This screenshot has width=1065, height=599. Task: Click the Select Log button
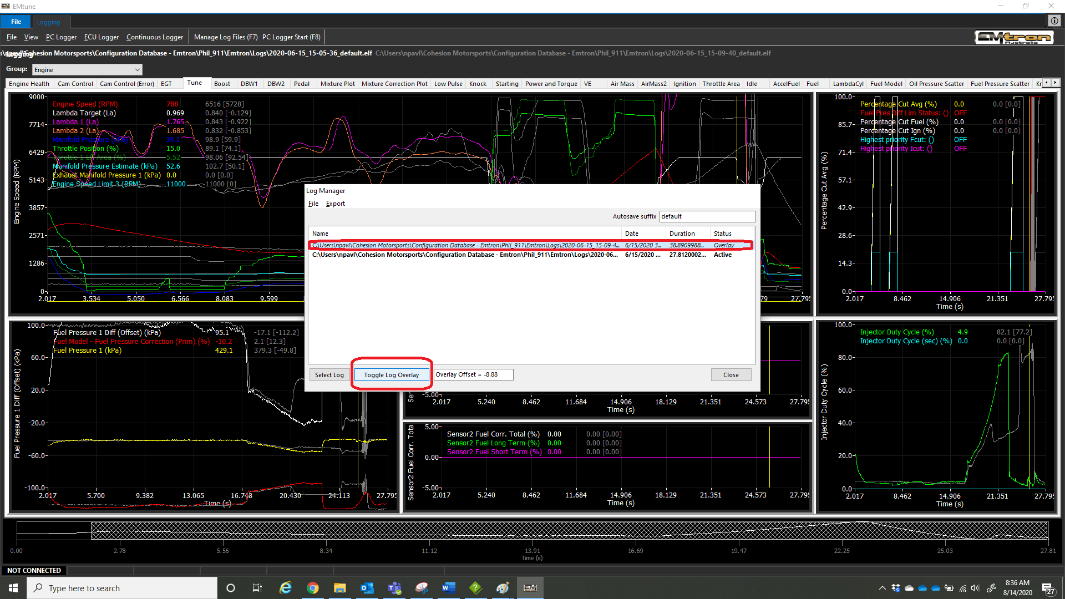329,375
